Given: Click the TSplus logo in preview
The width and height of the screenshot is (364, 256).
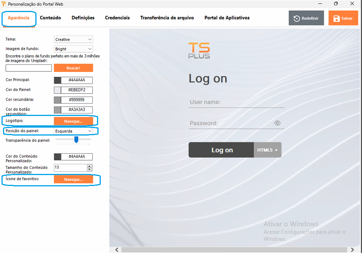Looking at the screenshot, I should [199, 50].
